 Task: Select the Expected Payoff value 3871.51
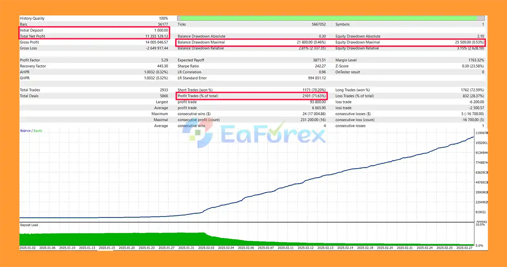320,60
